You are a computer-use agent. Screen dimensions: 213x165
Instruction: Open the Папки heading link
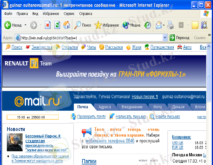point(89,161)
